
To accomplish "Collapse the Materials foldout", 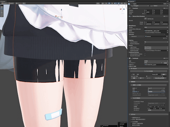I will 129,34.
